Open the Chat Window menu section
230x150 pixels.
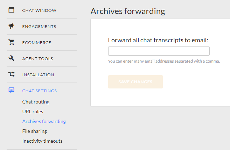pyautogui.click(x=39, y=10)
